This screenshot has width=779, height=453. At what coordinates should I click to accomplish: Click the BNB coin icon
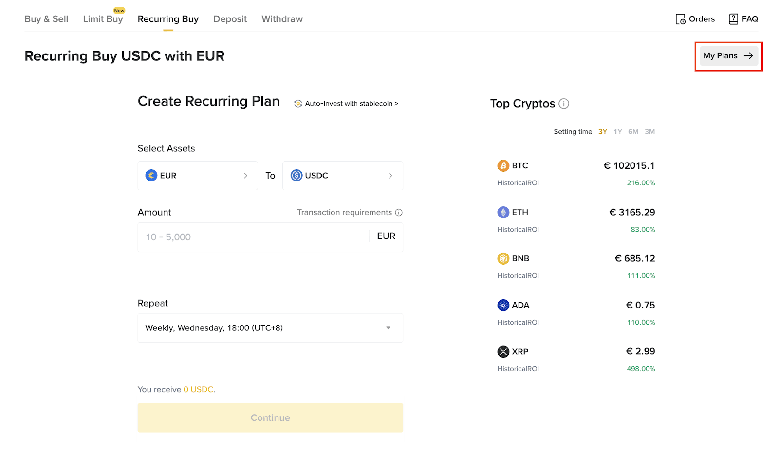(x=503, y=259)
